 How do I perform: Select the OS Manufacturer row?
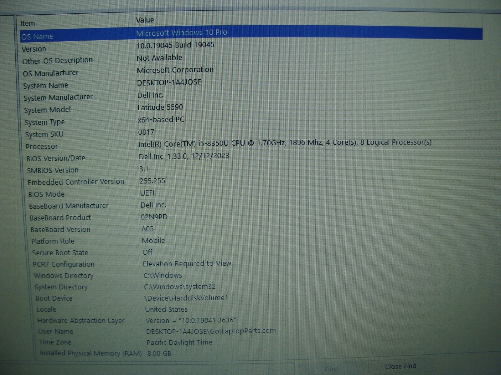coord(50,73)
